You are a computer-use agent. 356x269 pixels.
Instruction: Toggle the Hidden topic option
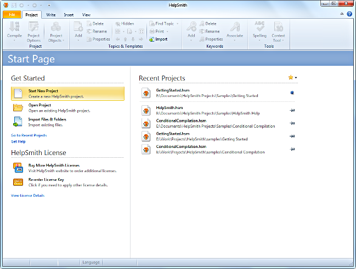pyautogui.click(x=125, y=24)
